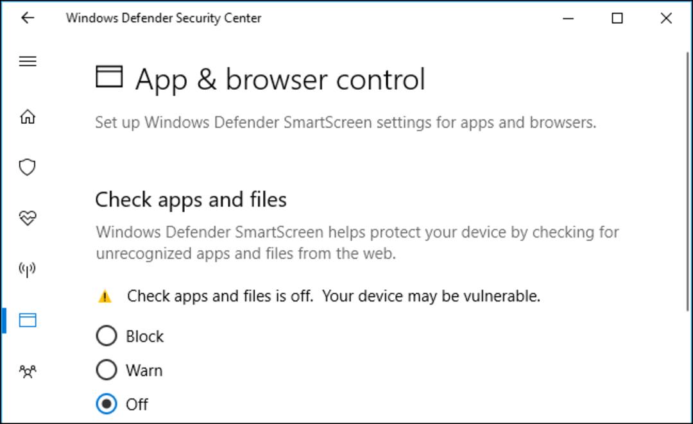The image size is (693, 424).
Task: Click the App & browser control heading text
Action: tap(280, 80)
